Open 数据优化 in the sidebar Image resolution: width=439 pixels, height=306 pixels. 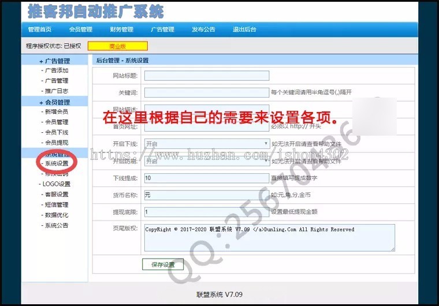57,215
